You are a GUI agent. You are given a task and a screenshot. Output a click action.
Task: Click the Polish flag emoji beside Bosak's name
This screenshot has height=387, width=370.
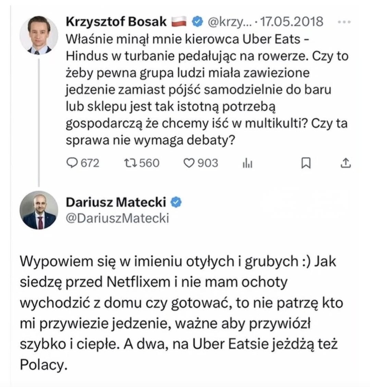[179, 22]
